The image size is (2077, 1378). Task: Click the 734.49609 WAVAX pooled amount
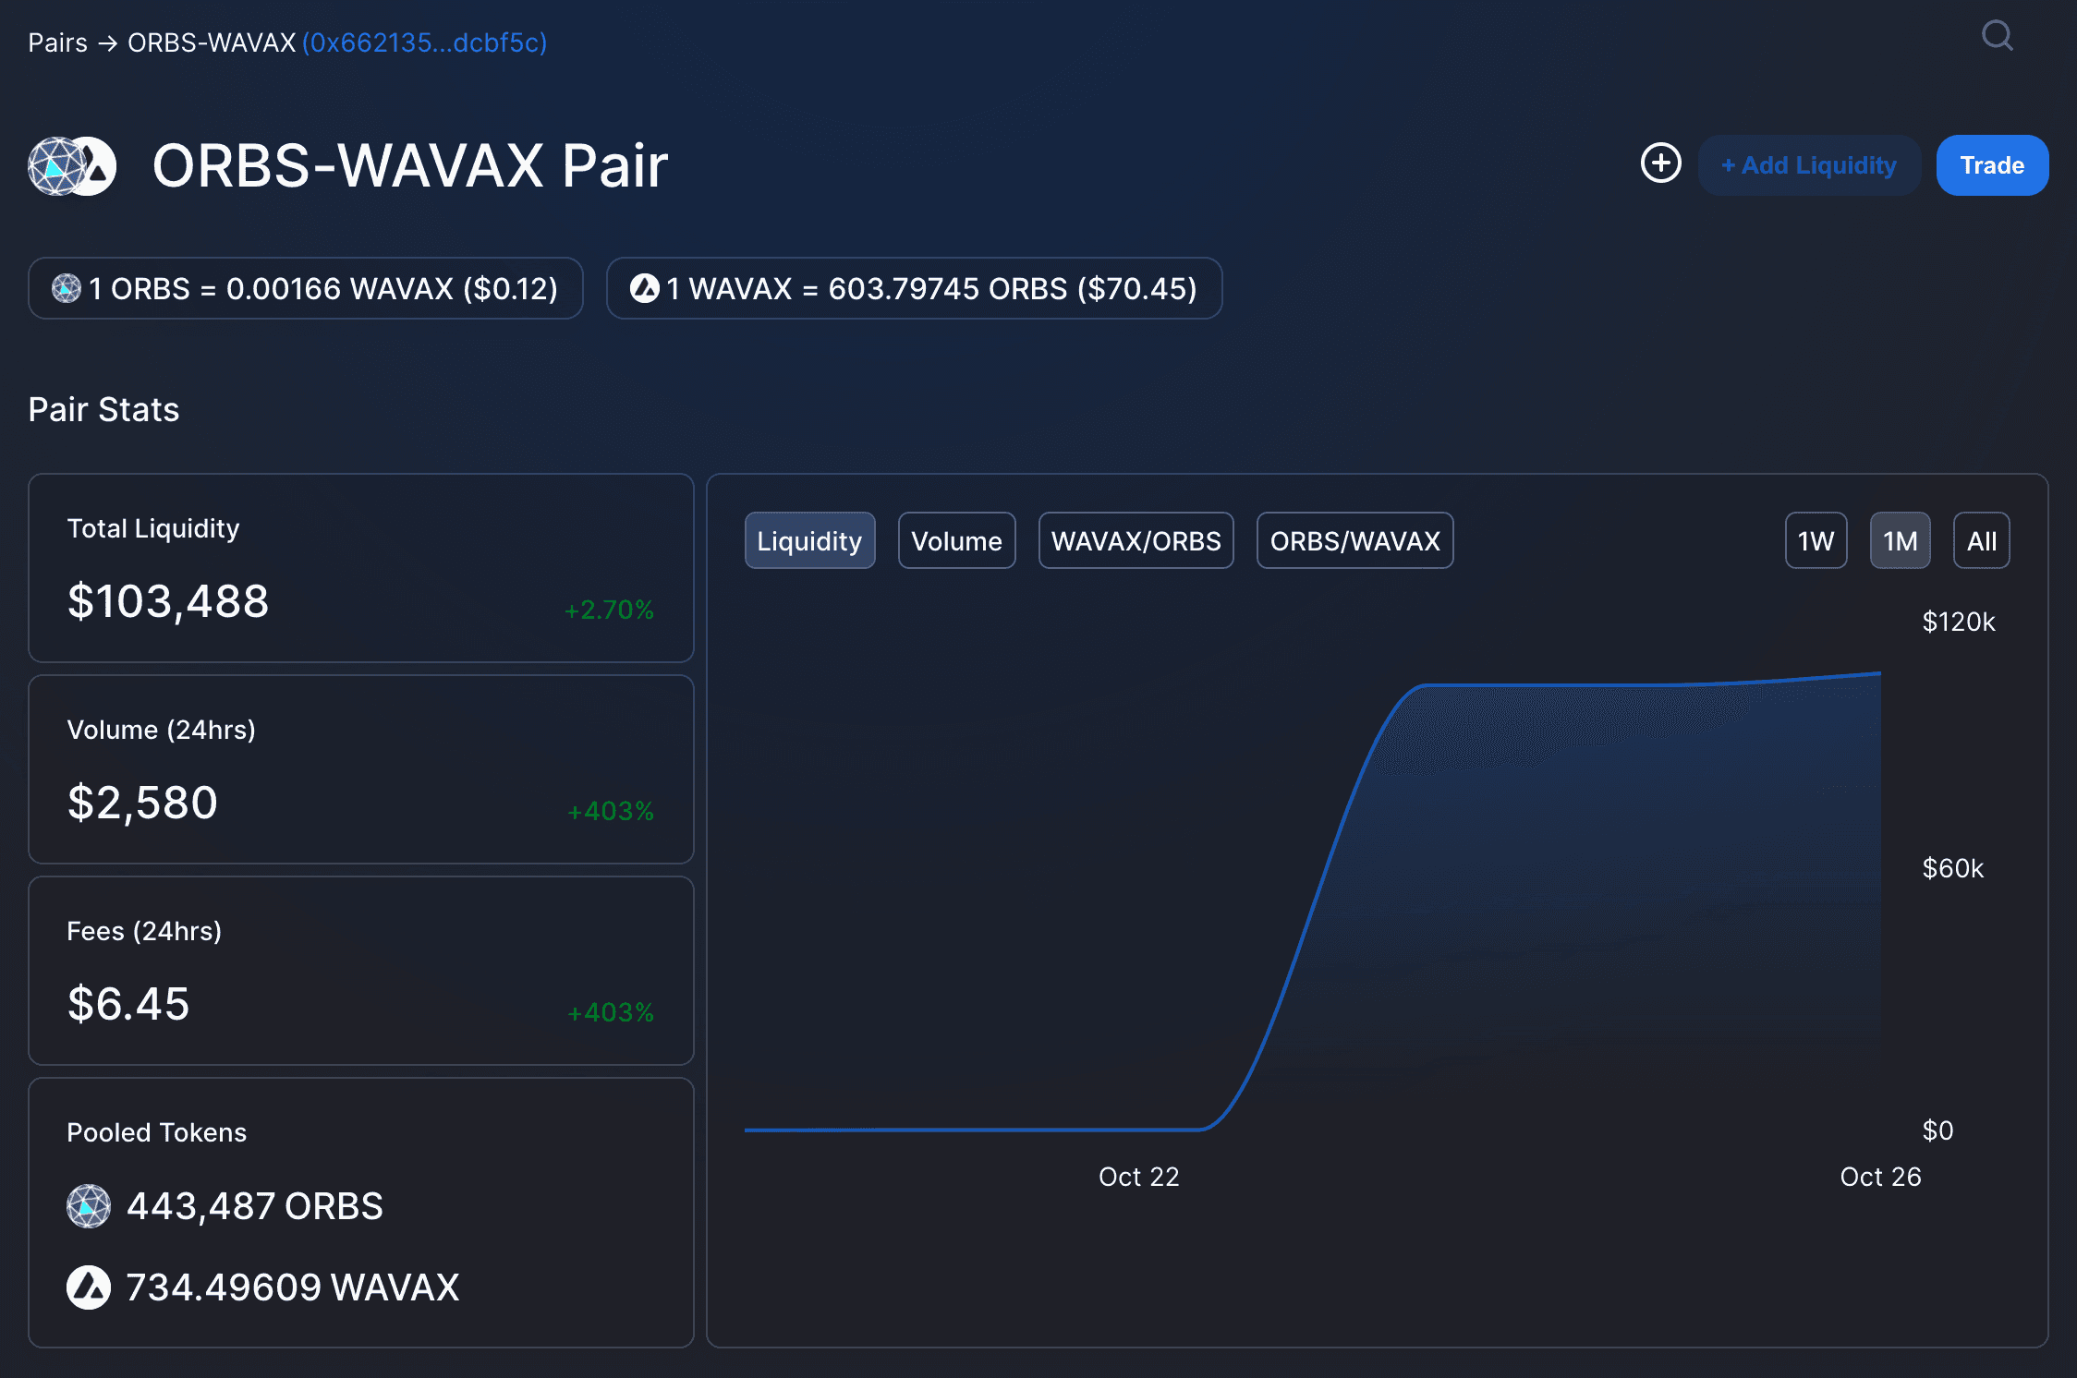(x=293, y=1287)
